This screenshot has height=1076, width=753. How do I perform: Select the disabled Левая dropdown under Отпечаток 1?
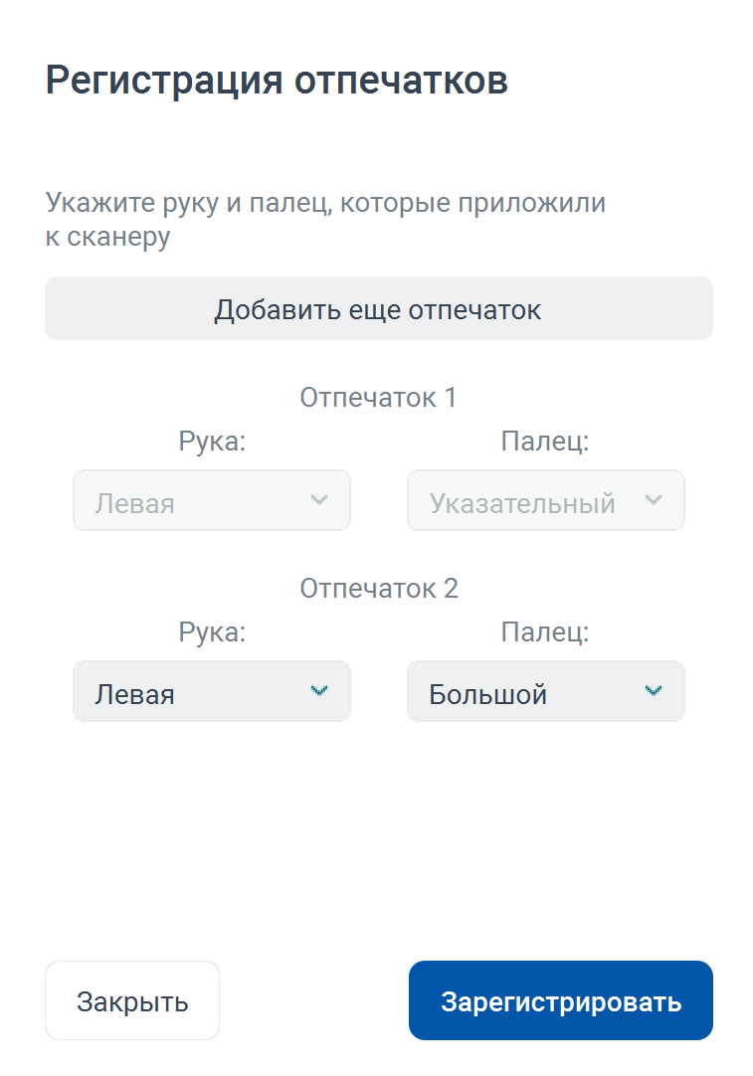[212, 500]
